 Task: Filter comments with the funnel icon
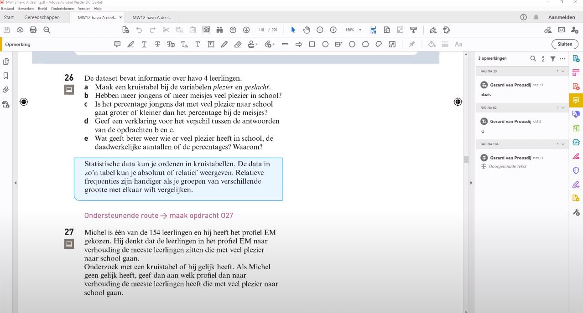pos(553,59)
